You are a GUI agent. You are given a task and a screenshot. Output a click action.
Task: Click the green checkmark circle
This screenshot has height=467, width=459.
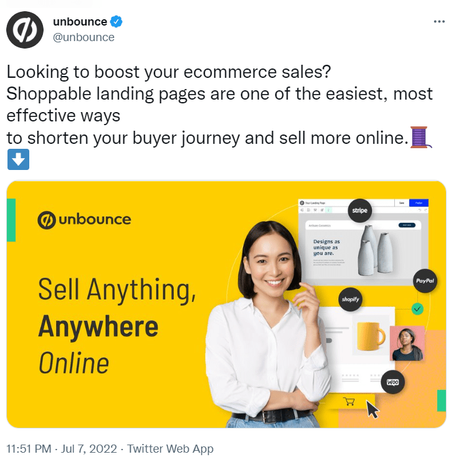(417, 309)
